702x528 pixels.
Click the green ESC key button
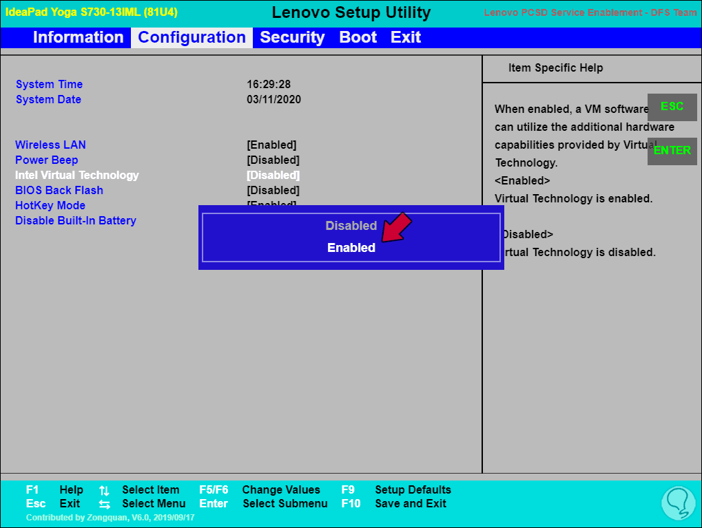(672, 107)
